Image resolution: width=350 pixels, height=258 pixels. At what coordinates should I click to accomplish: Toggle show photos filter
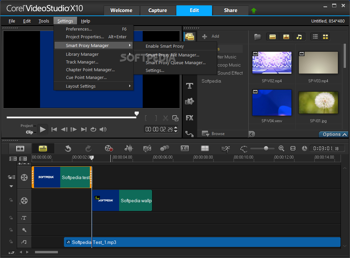click(286, 37)
